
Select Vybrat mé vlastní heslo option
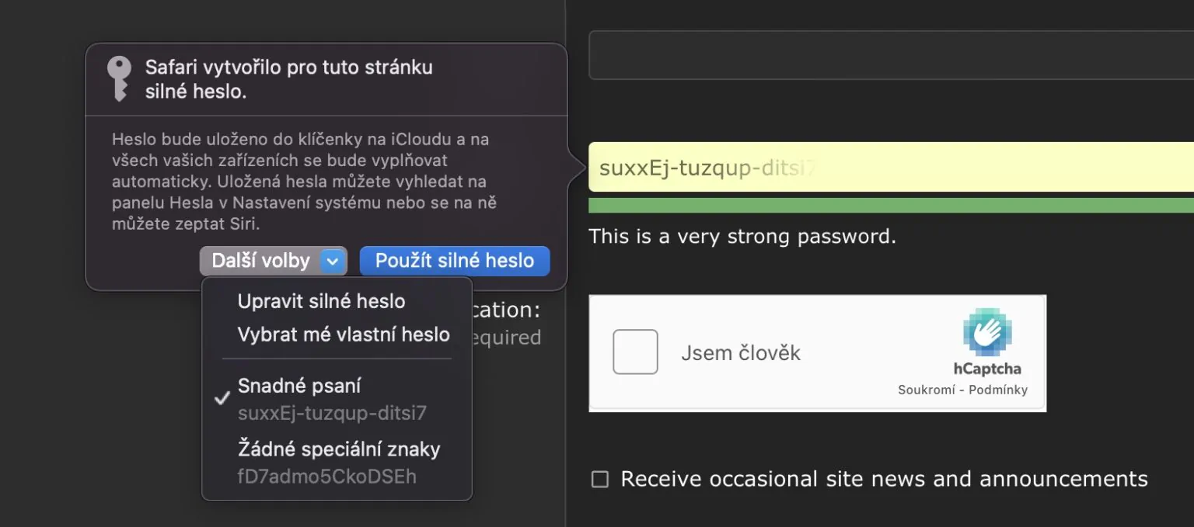(x=344, y=335)
